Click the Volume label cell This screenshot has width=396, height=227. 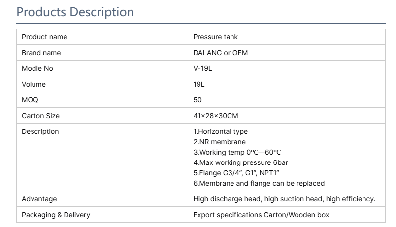(33, 84)
